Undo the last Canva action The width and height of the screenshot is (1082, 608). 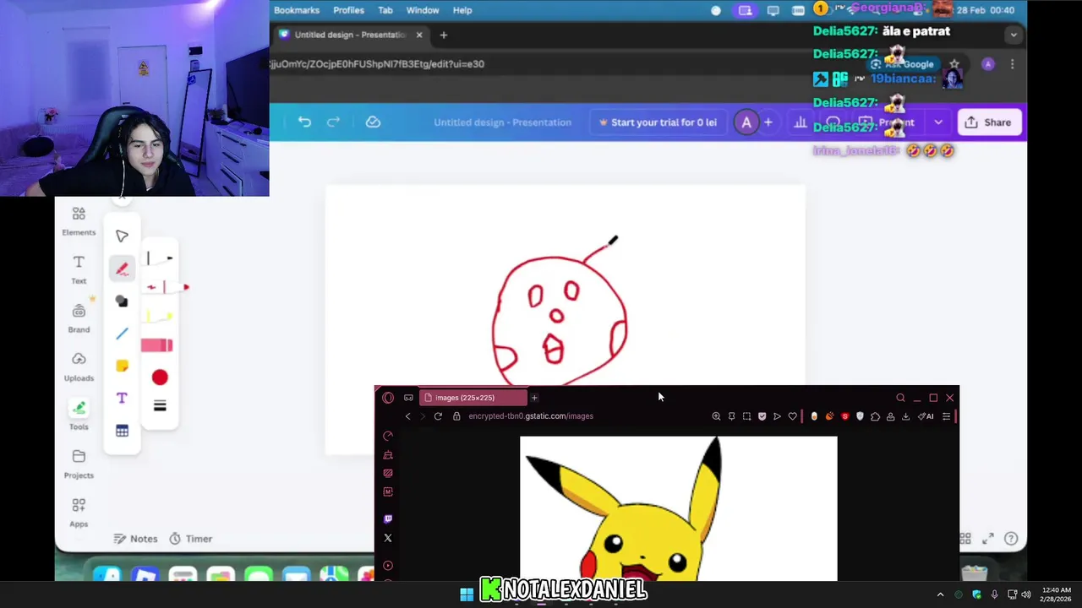click(x=304, y=122)
